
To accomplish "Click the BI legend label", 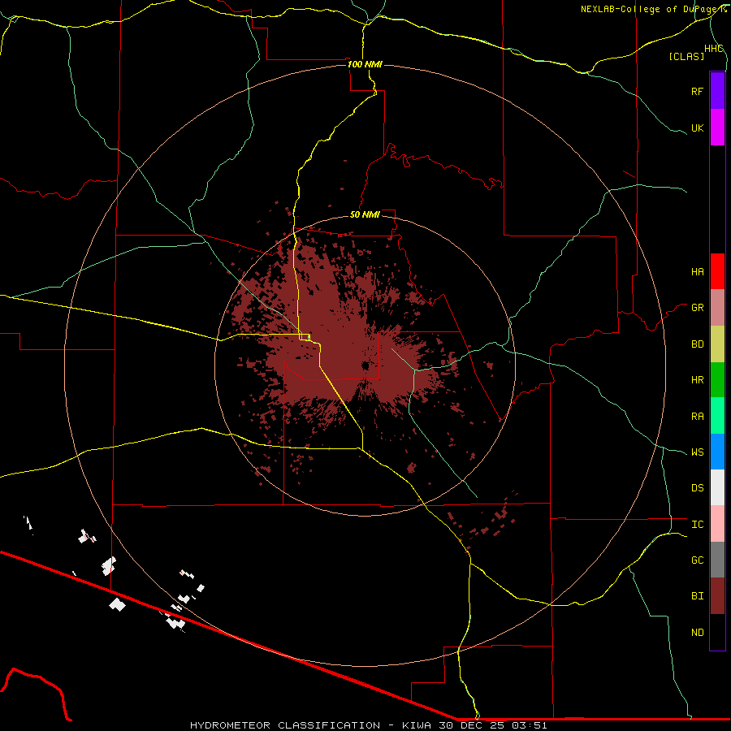I will click(x=697, y=596).
